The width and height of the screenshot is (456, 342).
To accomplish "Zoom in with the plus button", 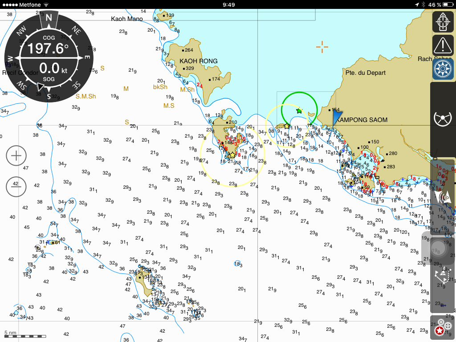I will 16,156.
